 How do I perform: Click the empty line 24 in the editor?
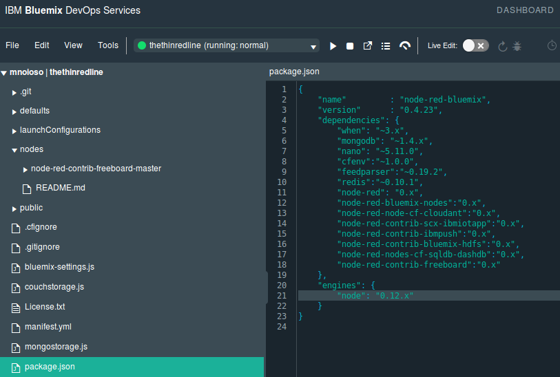(x=428, y=327)
